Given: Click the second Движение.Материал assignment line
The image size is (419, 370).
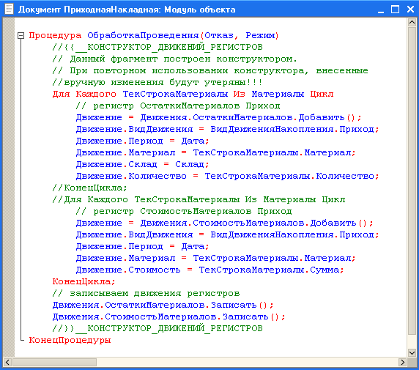Looking at the screenshot, I should coord(215,258).
